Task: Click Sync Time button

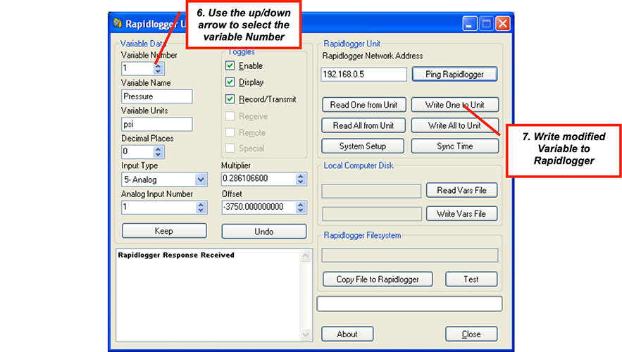Action: click(455, 146)
